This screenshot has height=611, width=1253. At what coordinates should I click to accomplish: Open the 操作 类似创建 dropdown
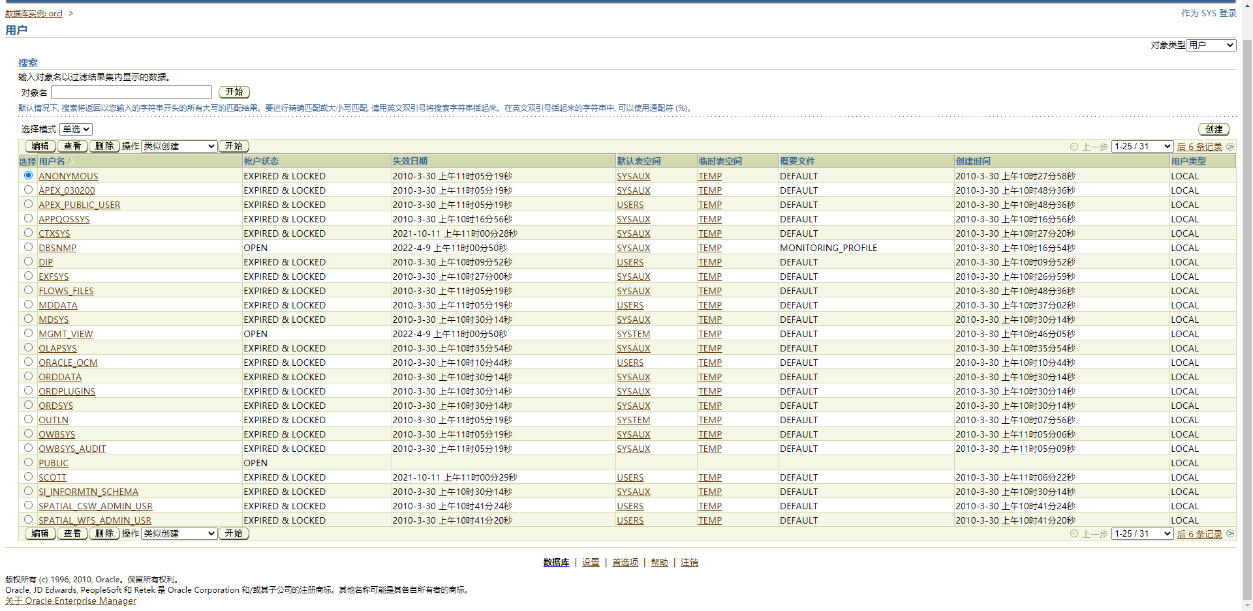click(x=178, y=146)
